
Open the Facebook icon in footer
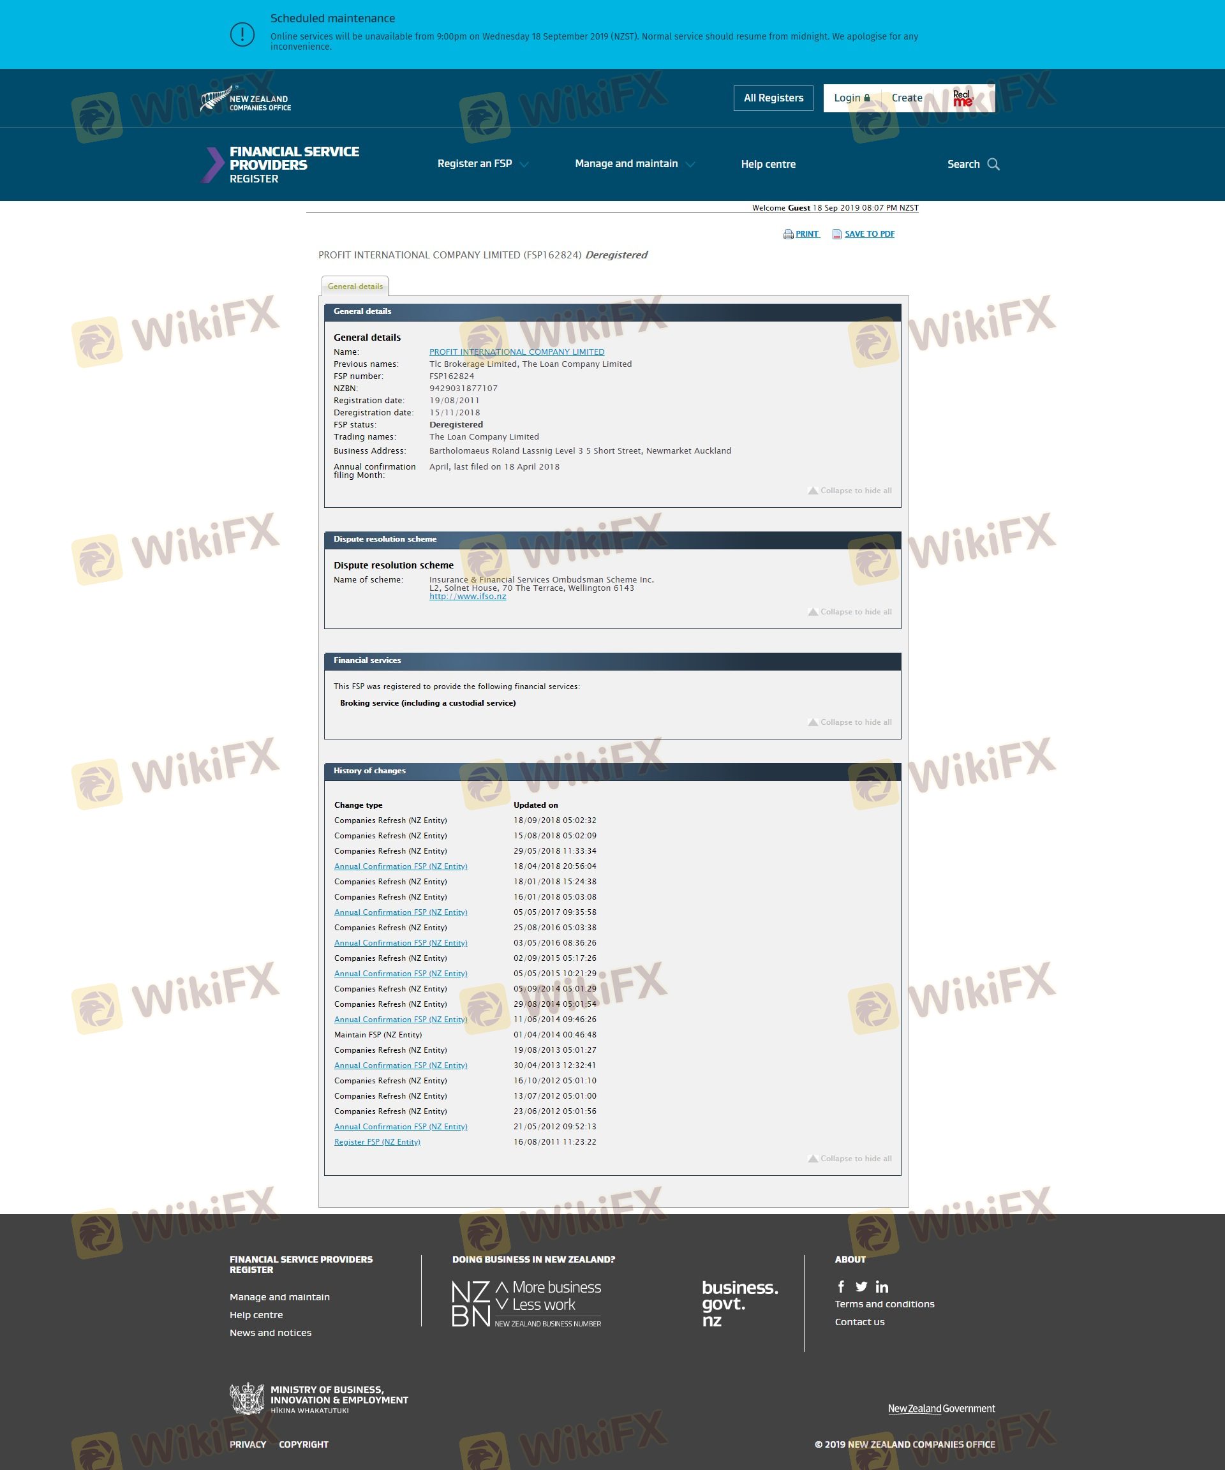[841, 1287]
